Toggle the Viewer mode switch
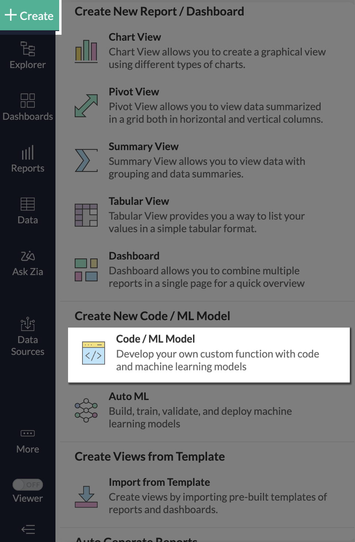This screenshot has width=355, height=542. [28, 484]
